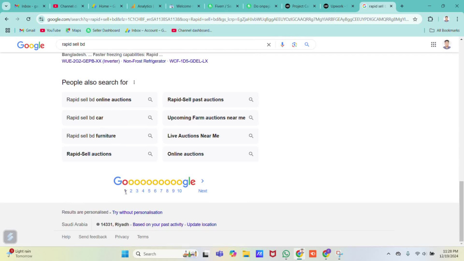Click the page vertical scrollbar thumb
Image resolution: width=464 pixels, height=261 pixels.
tap(461, 211)
